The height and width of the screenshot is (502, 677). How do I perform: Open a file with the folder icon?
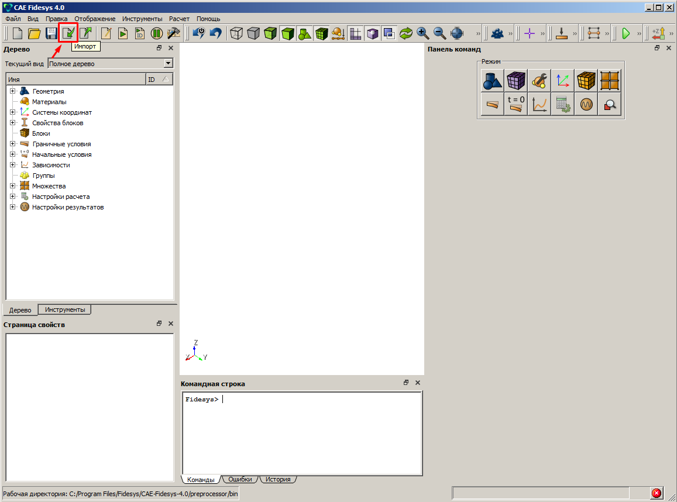(34, 33)
